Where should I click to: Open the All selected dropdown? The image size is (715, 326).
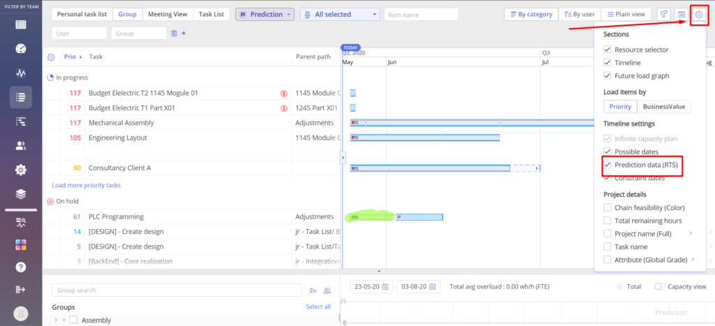pos(339,14)
